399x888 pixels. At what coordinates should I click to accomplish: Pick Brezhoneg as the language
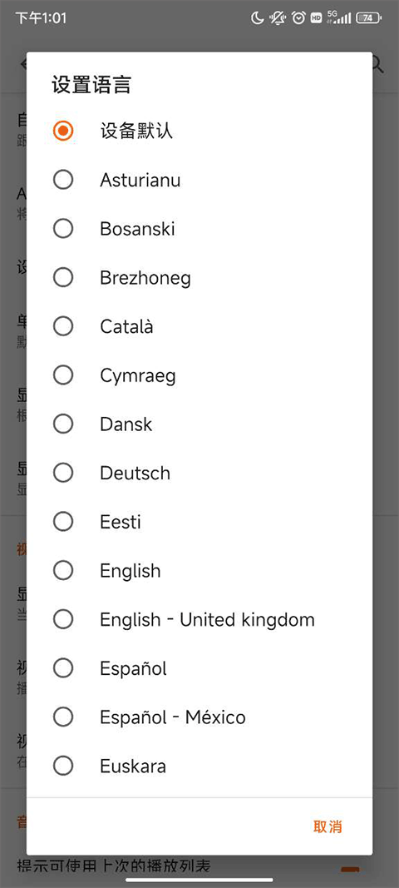click(199, 277)
